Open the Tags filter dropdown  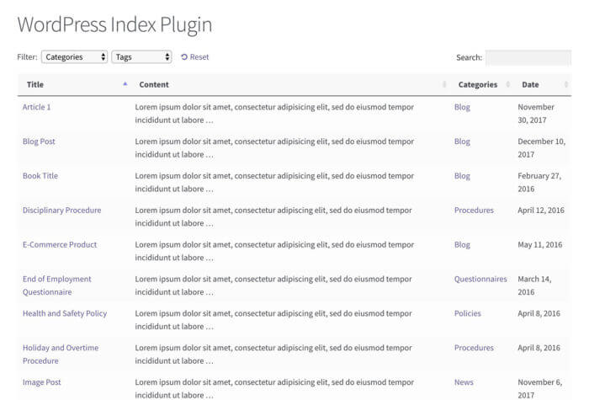click(141, 57)
